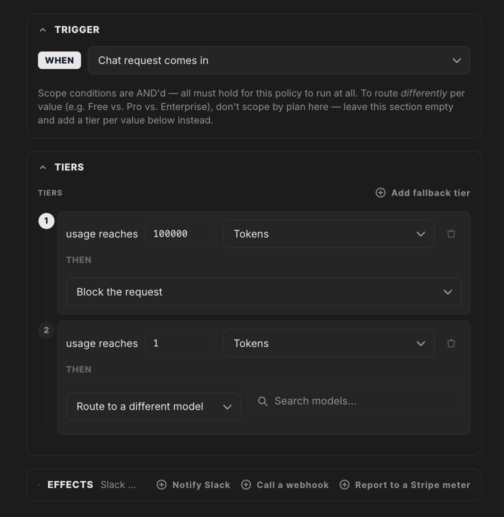Click Report to a Stripe meter
The height and width of the screenshot is (517, 504).
405,484
